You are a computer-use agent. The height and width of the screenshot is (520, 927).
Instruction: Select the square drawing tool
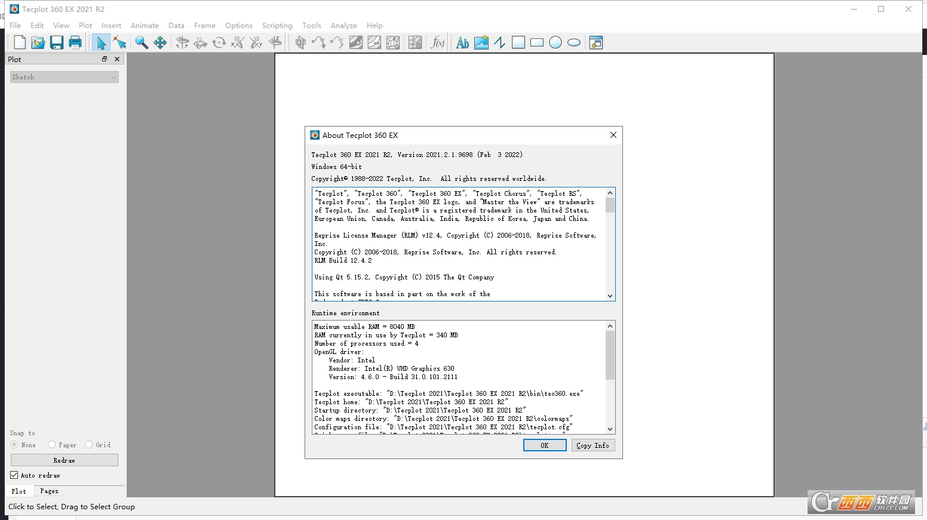(x=518, y=42)
